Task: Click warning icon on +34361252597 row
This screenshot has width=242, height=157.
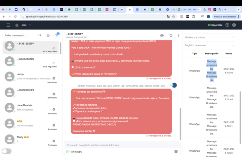Action: coord(54,48)
